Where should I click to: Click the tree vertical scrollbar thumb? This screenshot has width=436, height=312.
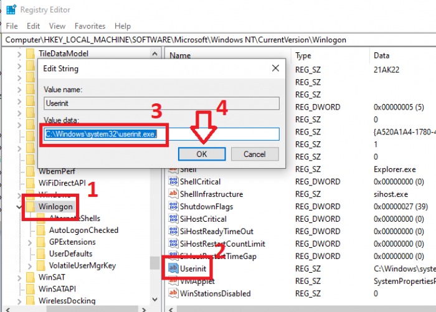tap(155, 263)
